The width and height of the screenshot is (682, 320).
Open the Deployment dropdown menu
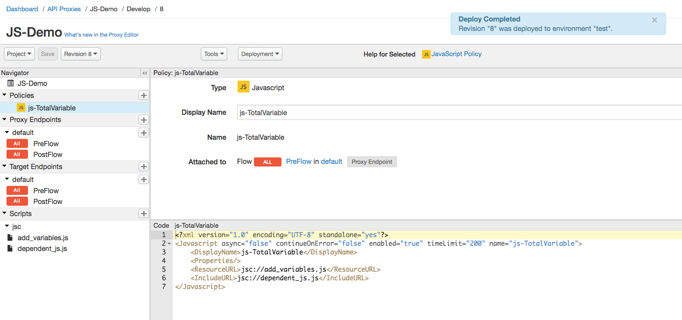click(260, 54)
